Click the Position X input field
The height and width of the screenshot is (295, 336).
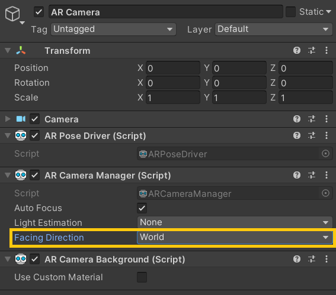point(173,68)
